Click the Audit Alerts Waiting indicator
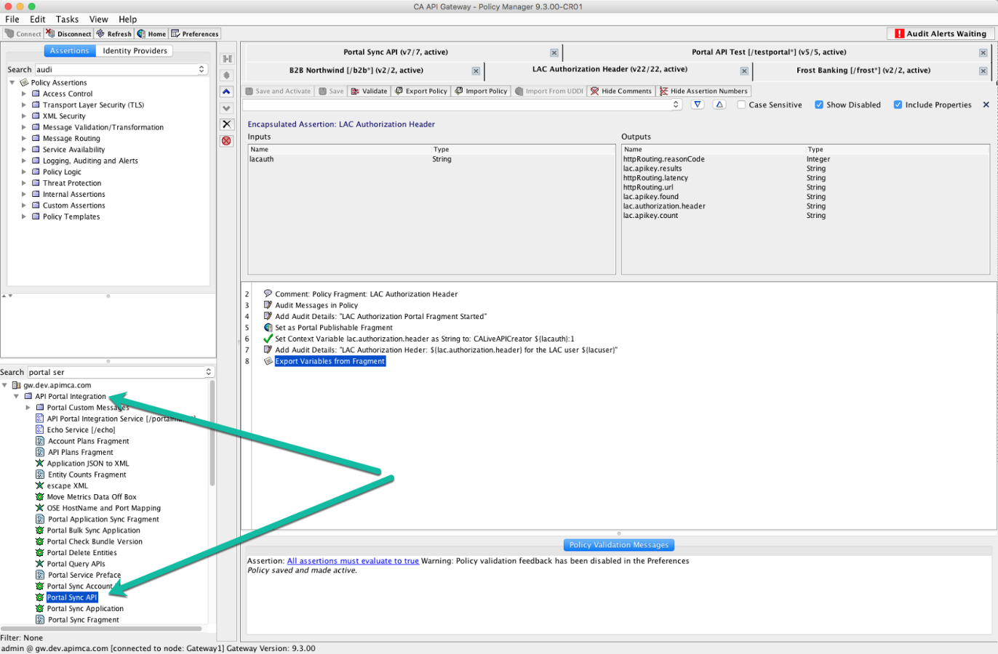The width and height of the screenshot is (998, 654). [940, 33]
